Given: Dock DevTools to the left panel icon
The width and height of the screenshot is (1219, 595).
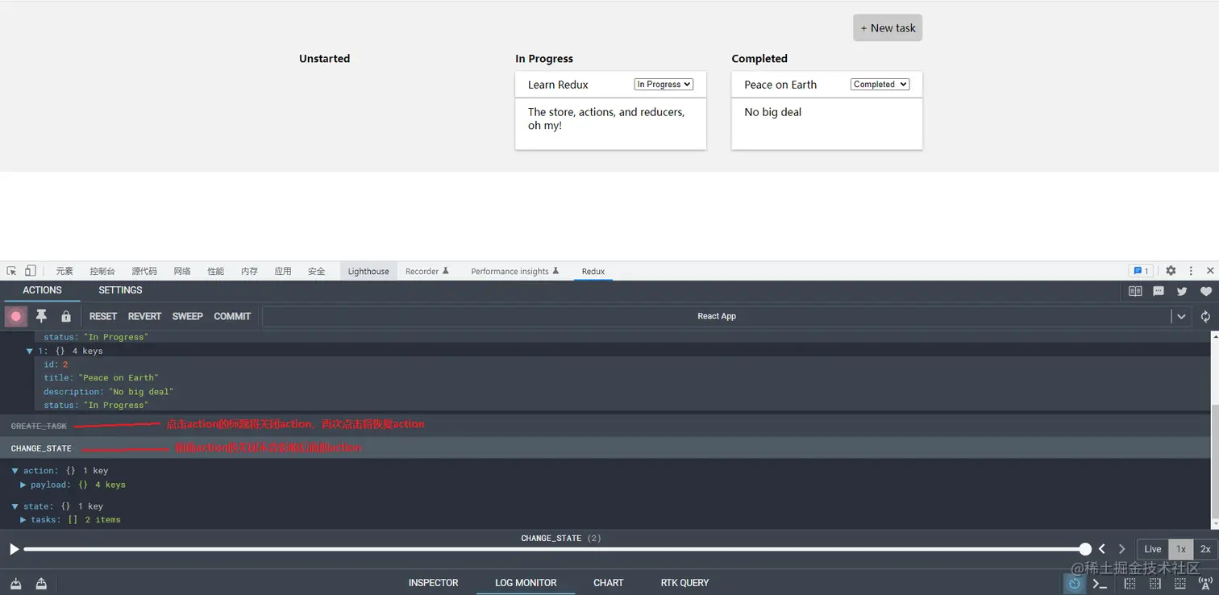Looking at the screenshot, I should point(1130,584).
